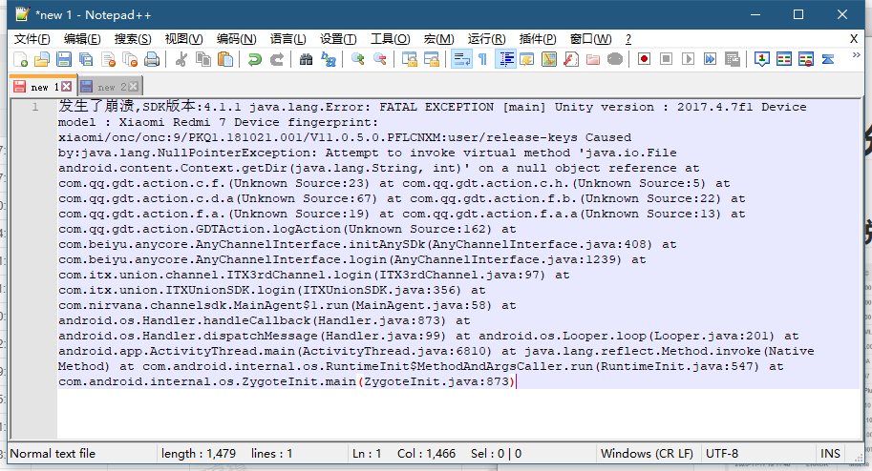Toggle show all characters pilcrow icon

[482, 59]
